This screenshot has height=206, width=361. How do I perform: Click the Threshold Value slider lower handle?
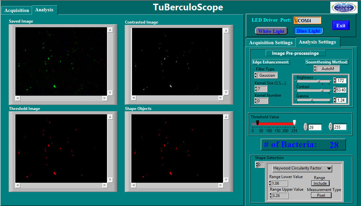pos(258,123)
